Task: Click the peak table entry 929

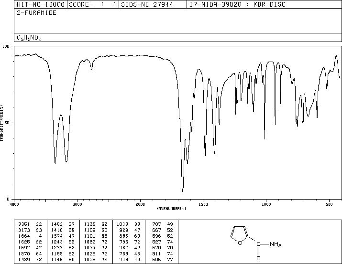Action: click(124, 230)
